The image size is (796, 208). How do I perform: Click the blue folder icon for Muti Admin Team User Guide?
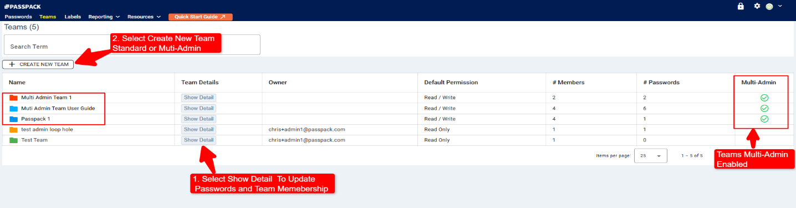14,108
